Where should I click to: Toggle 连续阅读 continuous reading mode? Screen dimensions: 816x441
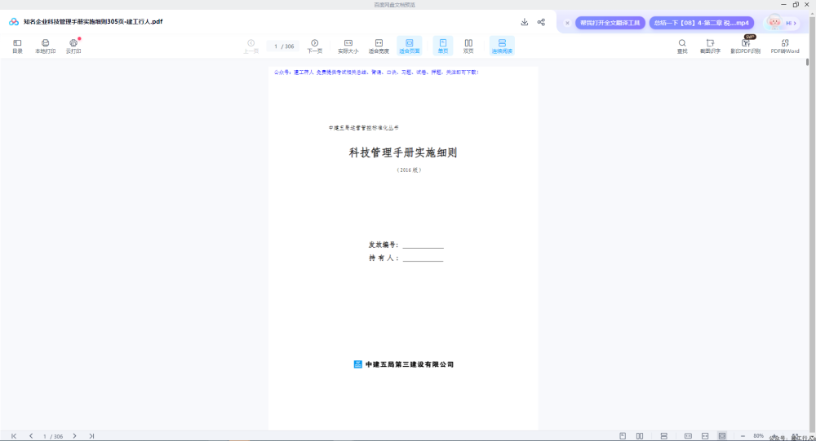(x=502, y=46)
